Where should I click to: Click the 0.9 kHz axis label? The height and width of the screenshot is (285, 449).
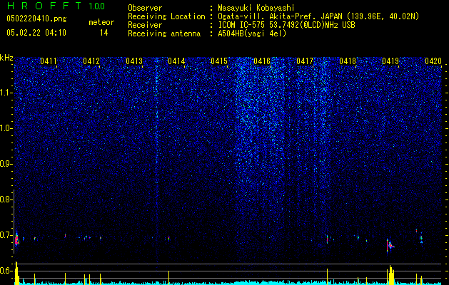(6, 164)
